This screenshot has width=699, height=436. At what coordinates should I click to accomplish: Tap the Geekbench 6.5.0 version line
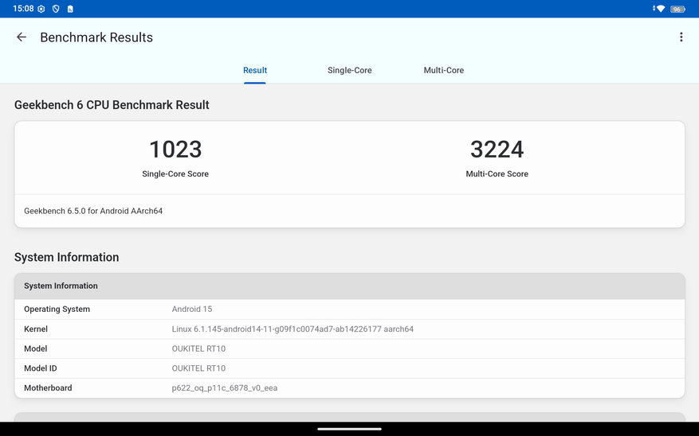pos(93,211)
